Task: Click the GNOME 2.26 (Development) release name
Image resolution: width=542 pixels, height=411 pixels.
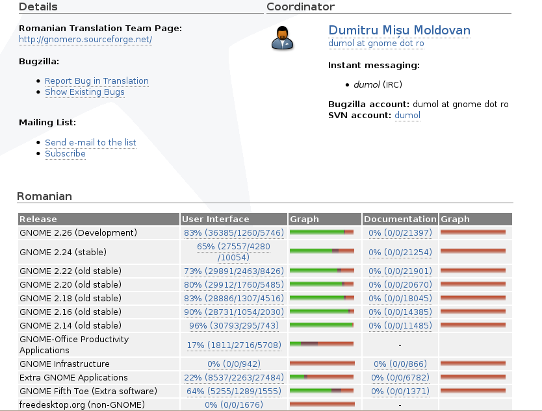Action: pyautogui.click(x=78, y=233)
